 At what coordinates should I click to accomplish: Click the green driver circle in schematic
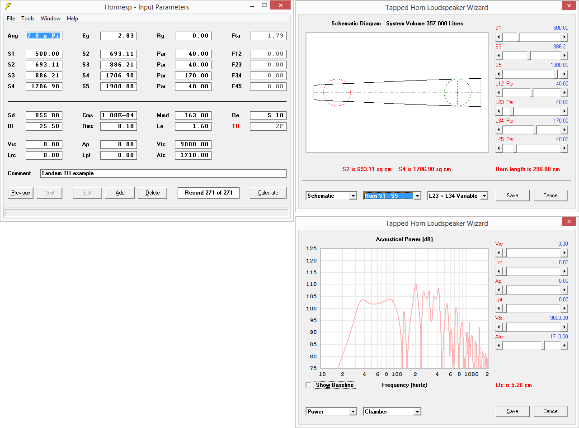pyautogui.click(x=457, y=92)
